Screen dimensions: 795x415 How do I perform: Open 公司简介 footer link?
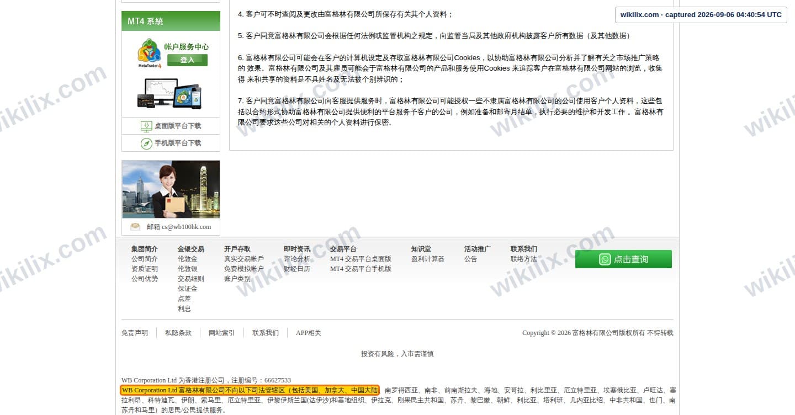pos(144,259)
